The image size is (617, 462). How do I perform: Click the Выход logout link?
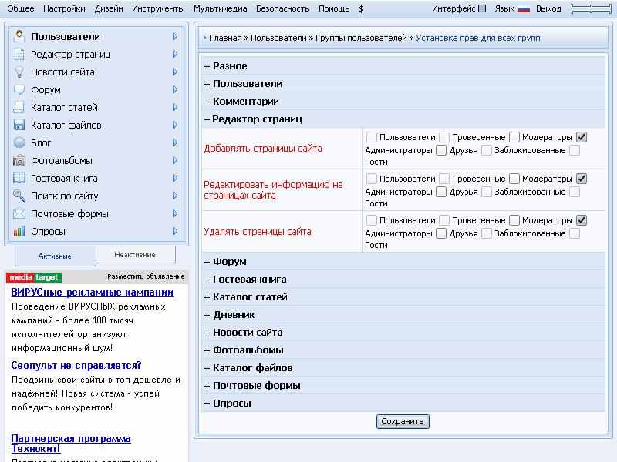(548, 8)
